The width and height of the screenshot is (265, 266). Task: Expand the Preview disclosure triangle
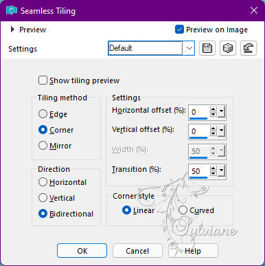point(12,30)
